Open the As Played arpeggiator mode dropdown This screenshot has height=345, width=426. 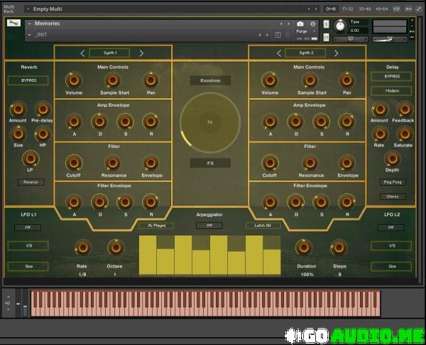(x=155, y=225)
